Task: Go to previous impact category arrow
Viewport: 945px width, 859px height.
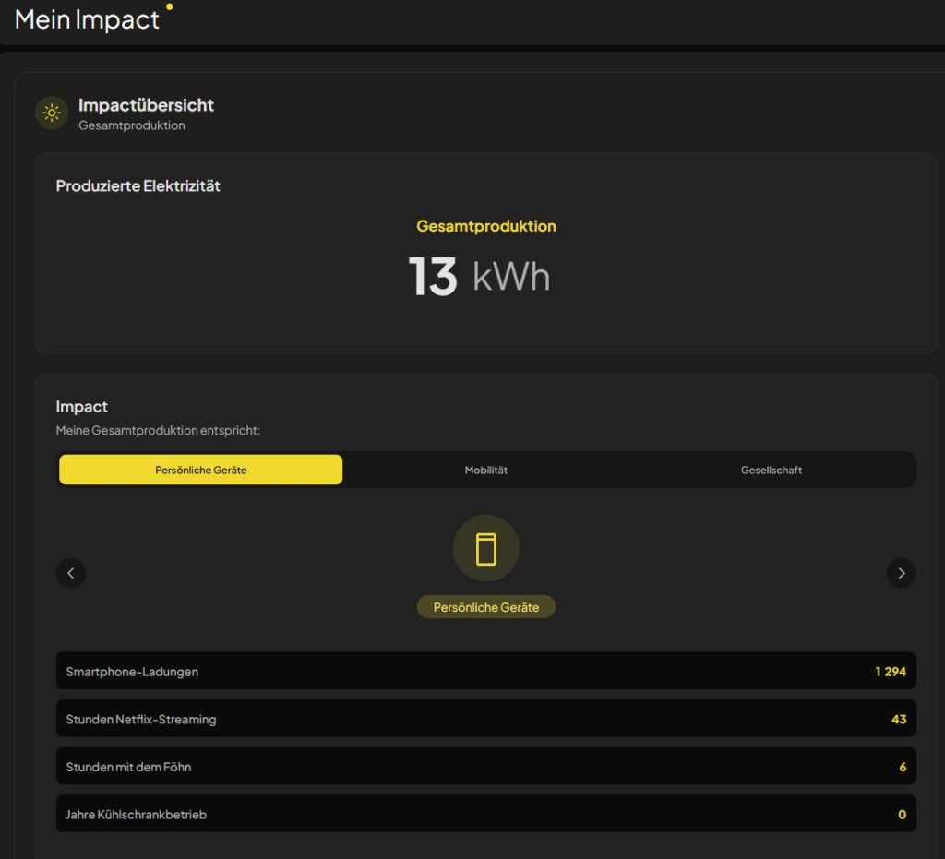Action: pyautogui.click(x=71, y=573)
